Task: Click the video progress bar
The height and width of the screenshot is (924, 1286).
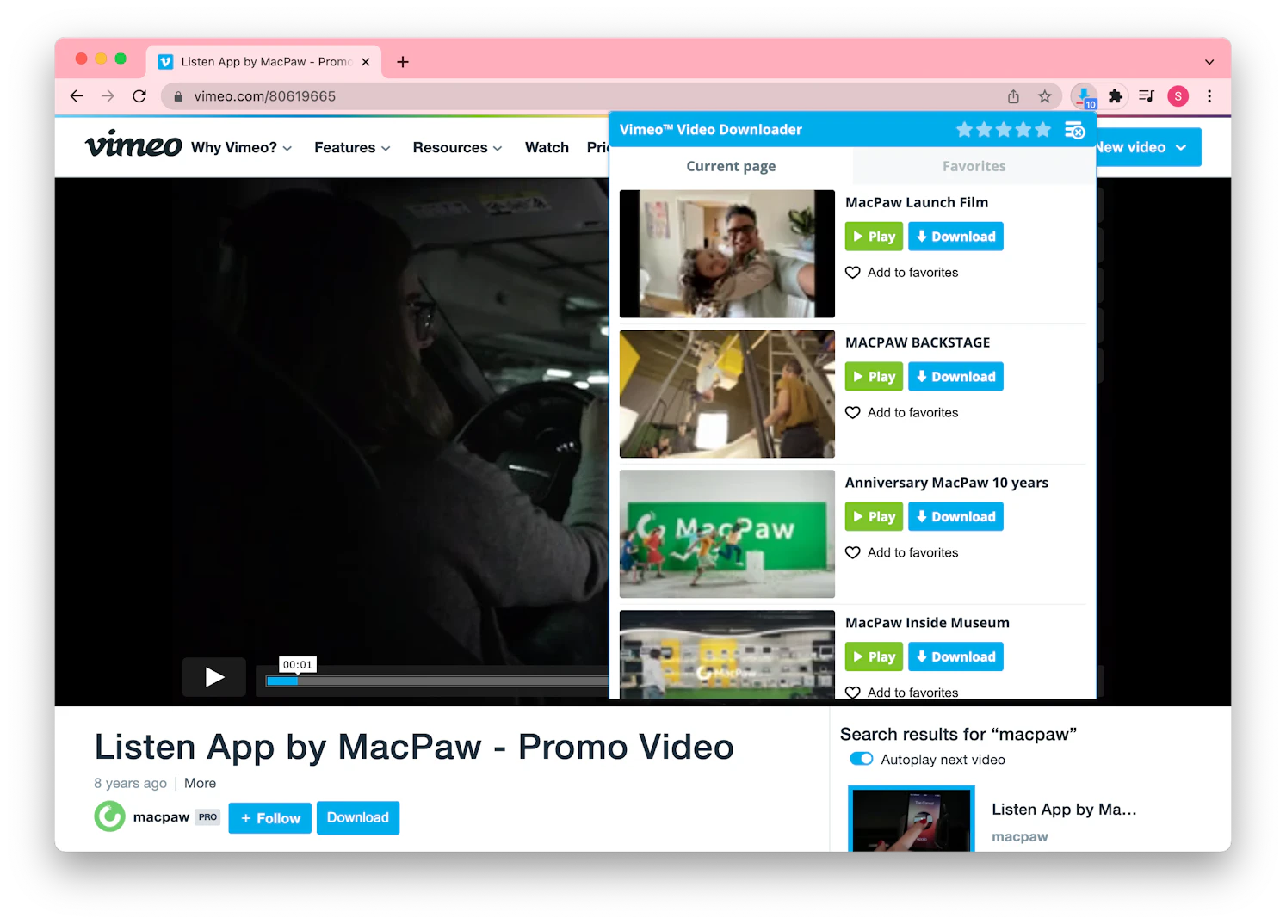Action: click(x=437, y=681)
